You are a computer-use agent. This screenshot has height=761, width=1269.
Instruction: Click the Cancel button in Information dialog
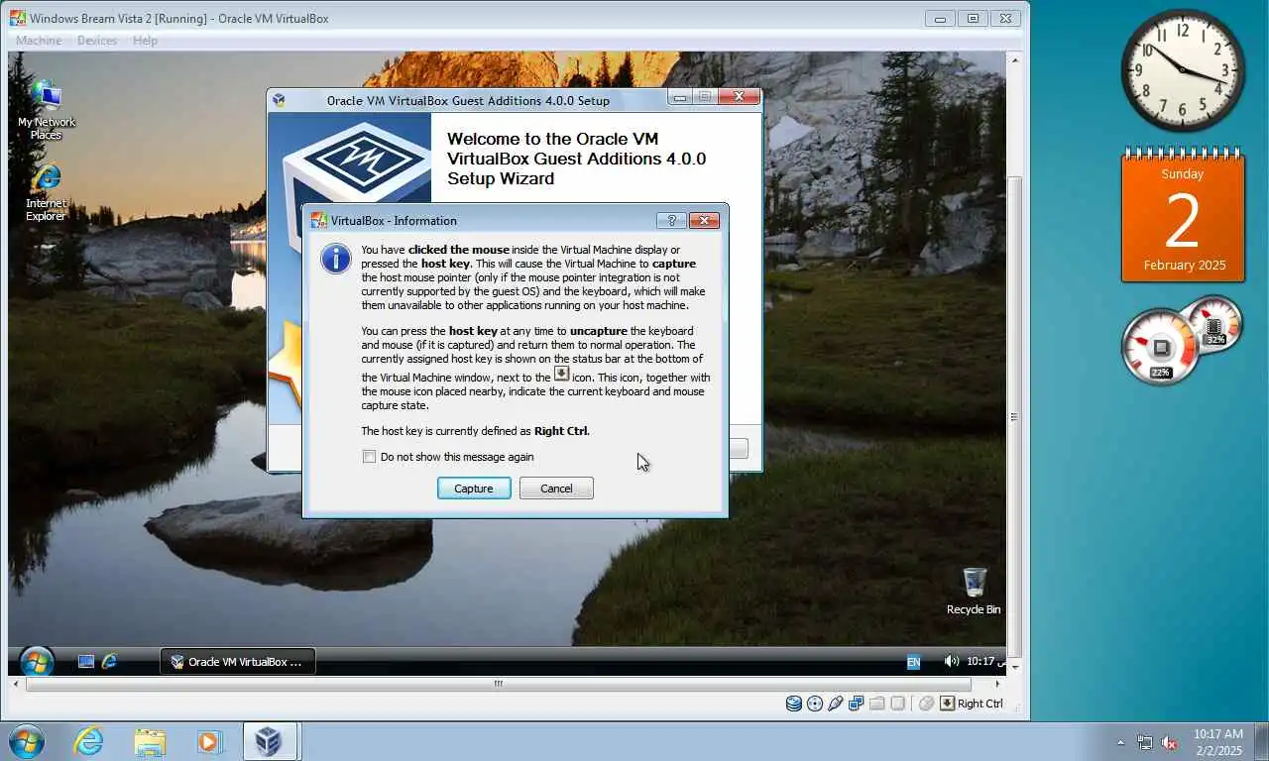[x=556, y=489]
